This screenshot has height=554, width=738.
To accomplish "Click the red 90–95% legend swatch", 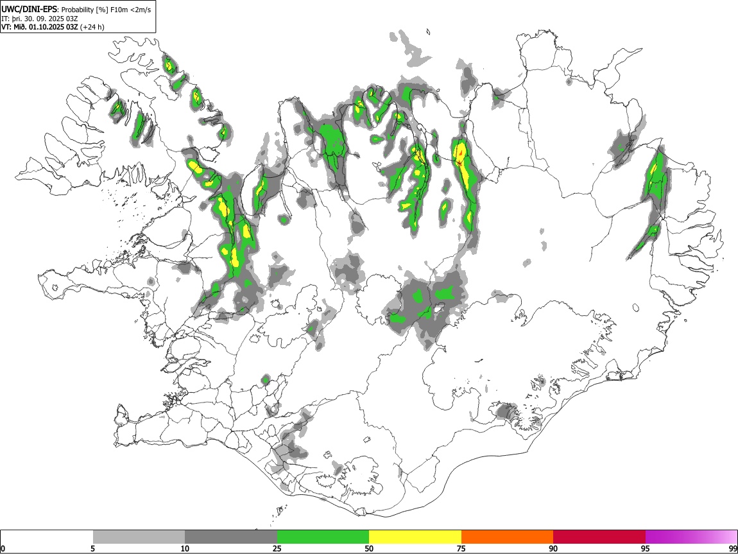I will (x=599, y=537).
